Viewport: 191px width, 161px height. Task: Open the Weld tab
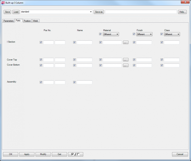point(35,21)
